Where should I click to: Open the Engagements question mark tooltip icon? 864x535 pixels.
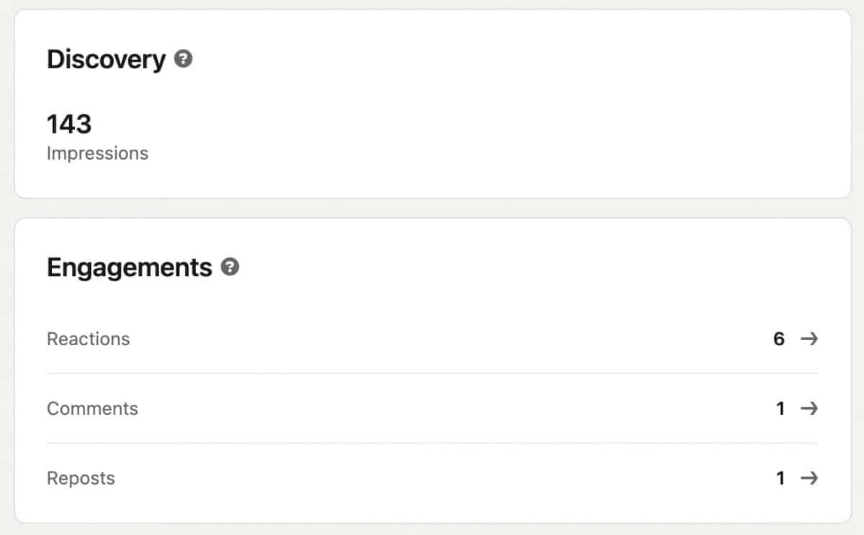point(230,267)
